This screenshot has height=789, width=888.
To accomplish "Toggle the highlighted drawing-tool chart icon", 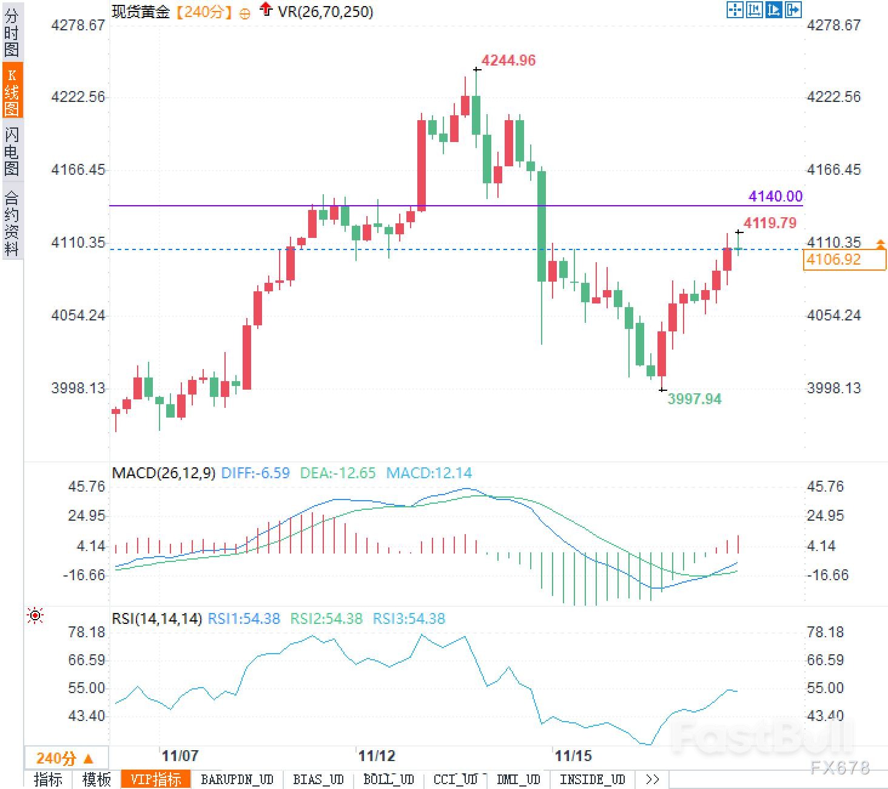I will tap(773, 10).
